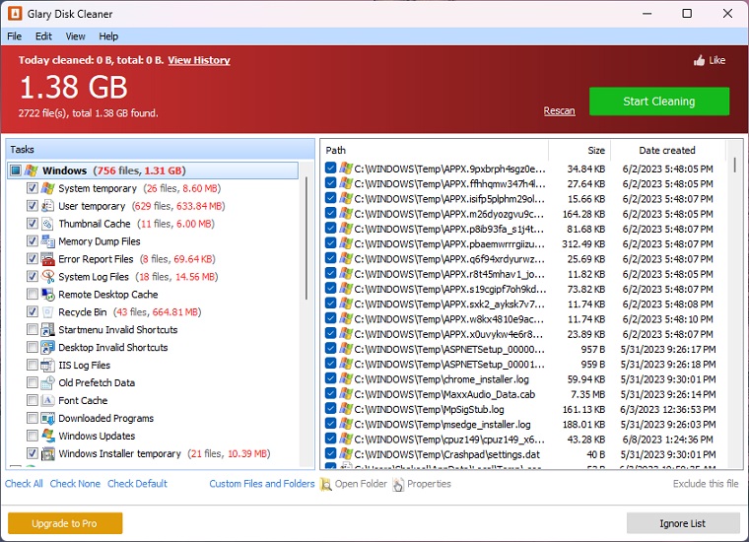Click the Recycle Bin icon in Tasks
Viewport: 749px width, 542px height.
click(x=47, y=312)
